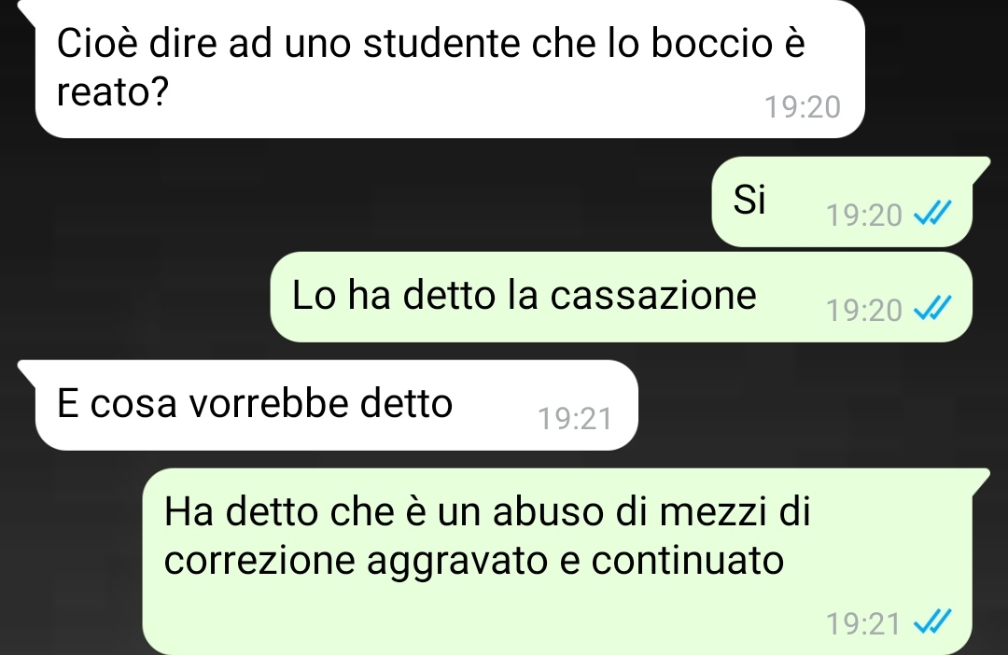Screen dimensions: 1008x655
Task: Select the message starting "Cioè dire ad uno studente"
Action: pyautogui.click(x=450, y=68)
